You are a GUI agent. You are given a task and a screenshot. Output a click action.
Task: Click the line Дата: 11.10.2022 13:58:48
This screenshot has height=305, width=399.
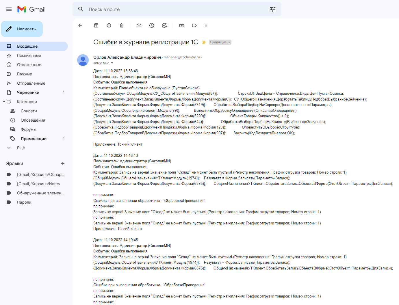coord(116,71)
